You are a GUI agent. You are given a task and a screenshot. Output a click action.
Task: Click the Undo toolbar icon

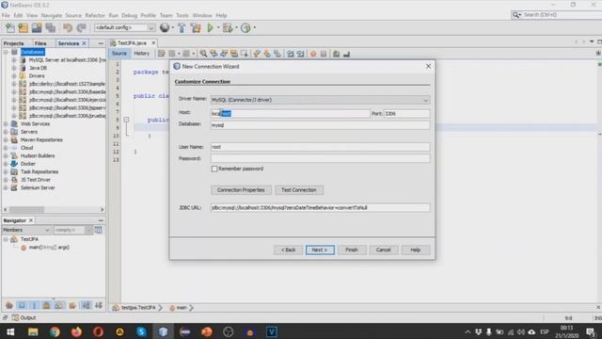[x=68, y=27]
